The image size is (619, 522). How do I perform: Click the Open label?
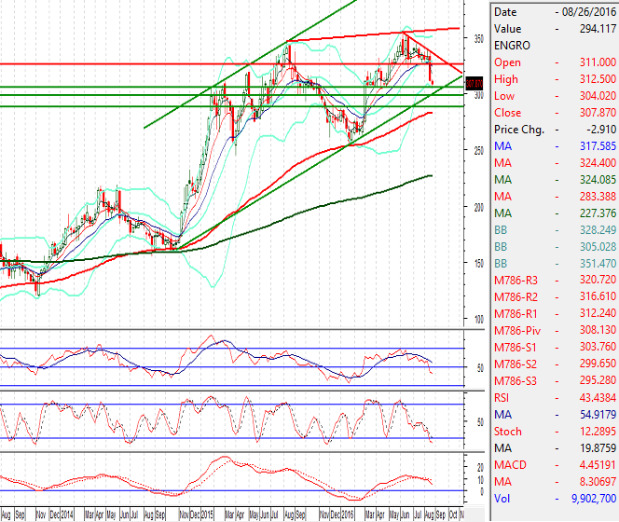[x=507, y=62]
